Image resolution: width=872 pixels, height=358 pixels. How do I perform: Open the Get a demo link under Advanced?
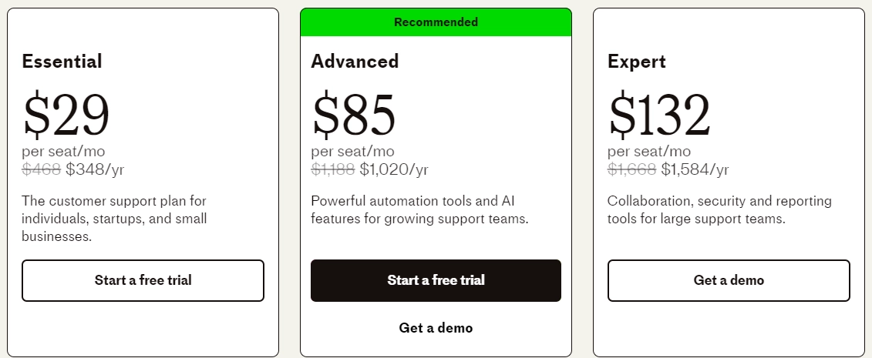[x=436, y=328]
